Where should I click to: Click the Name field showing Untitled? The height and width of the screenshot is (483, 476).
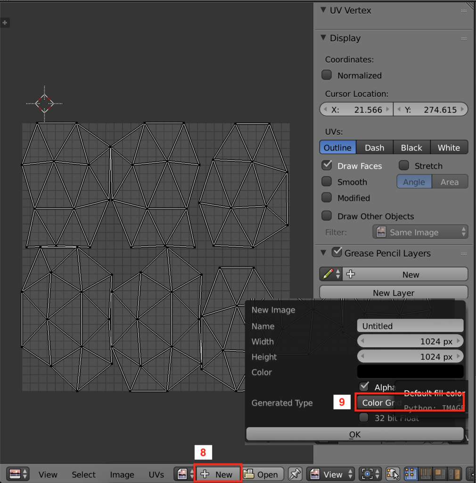coord(410,325)
